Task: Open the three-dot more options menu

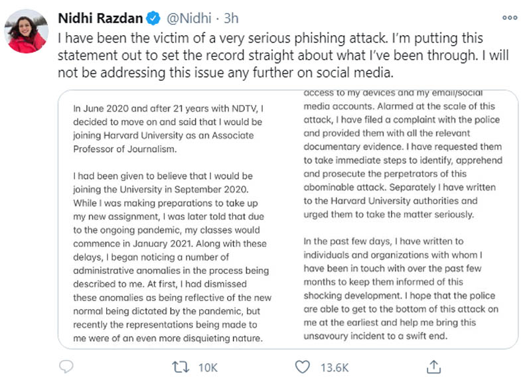Action: [509, 18]
